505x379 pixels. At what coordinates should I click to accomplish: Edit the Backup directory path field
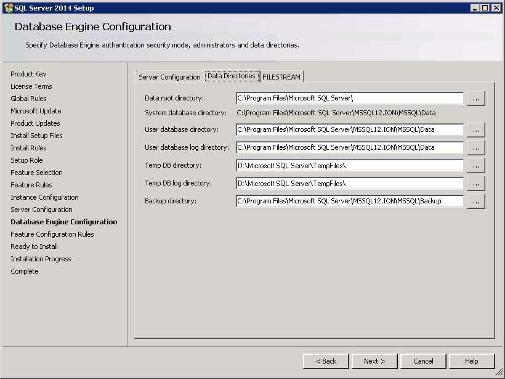point(350,201)
